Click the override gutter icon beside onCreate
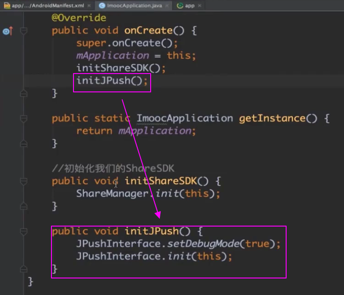The image size is (344, 295). point(8,31)
